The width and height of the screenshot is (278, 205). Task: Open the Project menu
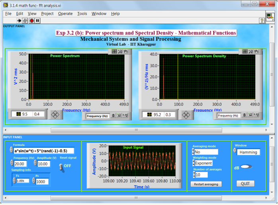coord(47,14)
